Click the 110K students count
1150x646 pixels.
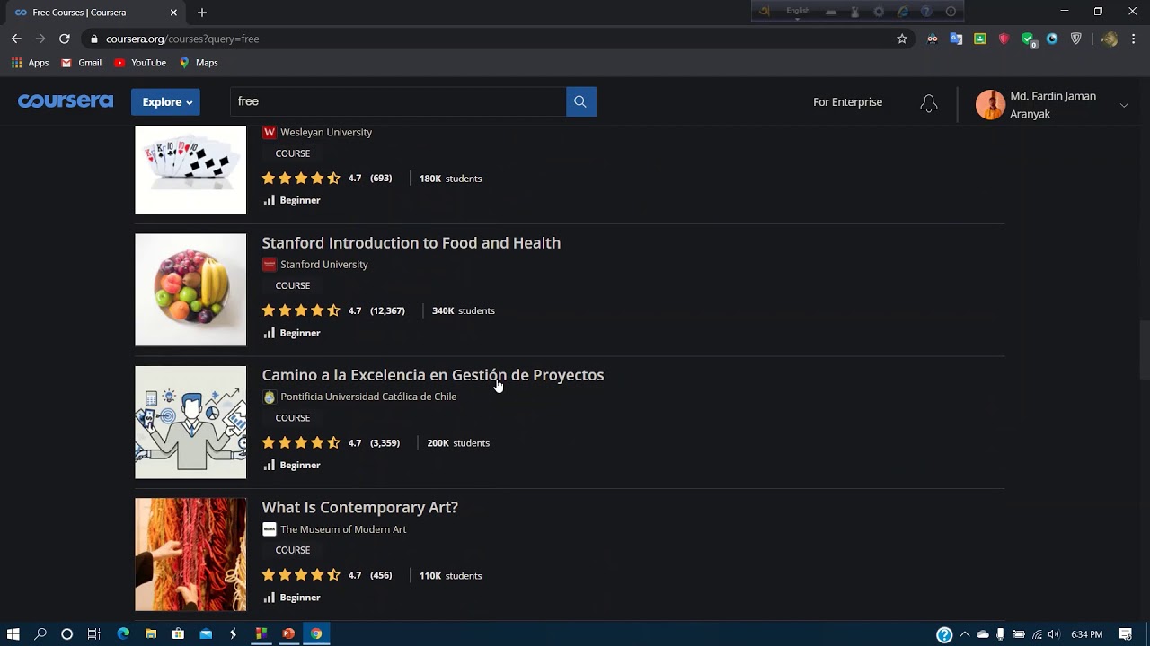[450, 576]
